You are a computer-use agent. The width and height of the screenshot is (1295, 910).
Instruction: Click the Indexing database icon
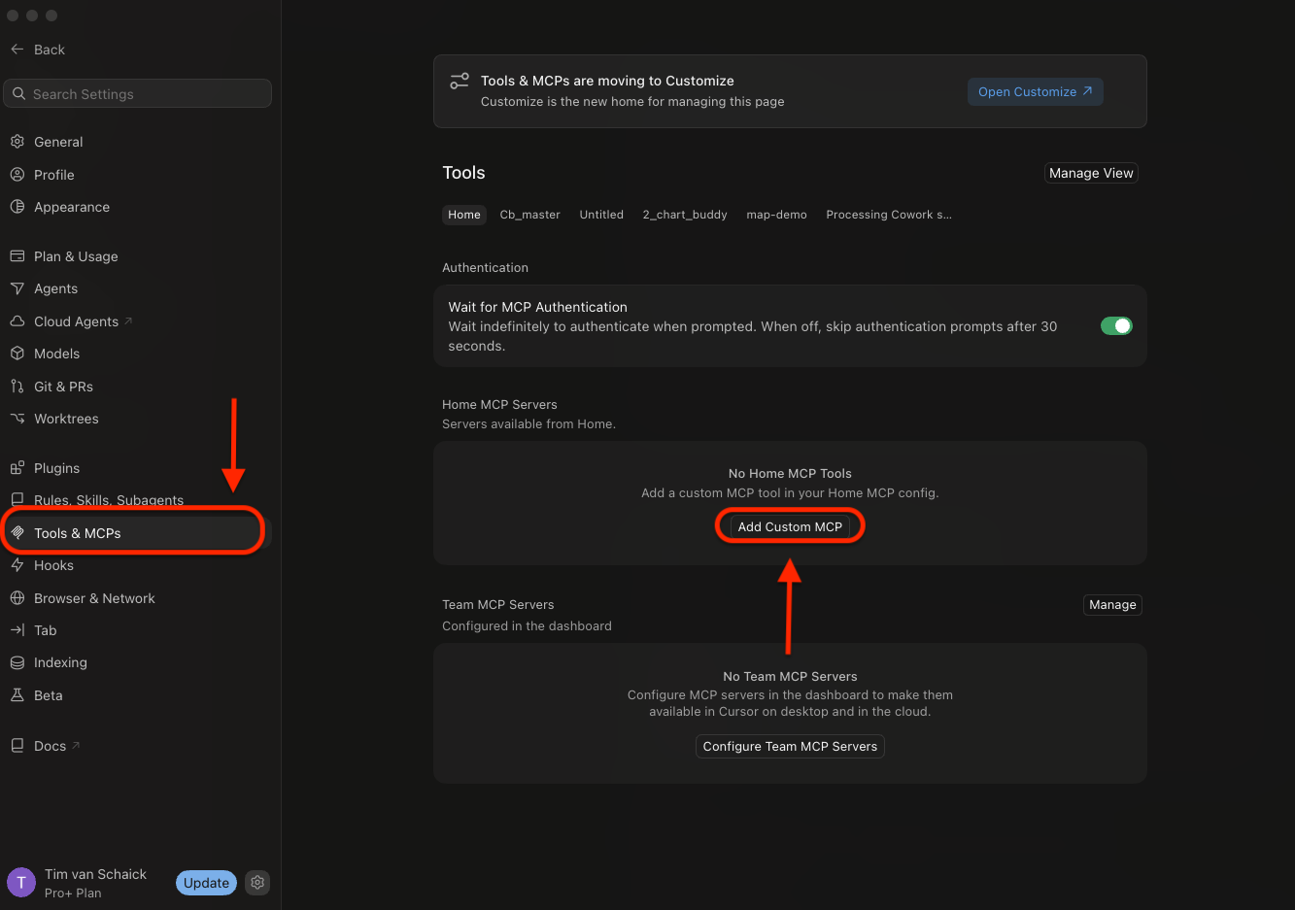point(17,662)
